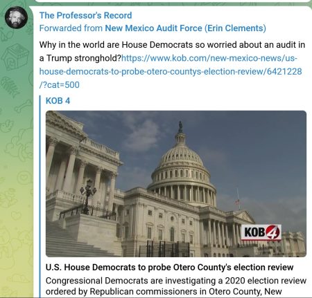Follow the kob.com article URL link
Viewport: 312px width, 298px height.
pos(171,71)
